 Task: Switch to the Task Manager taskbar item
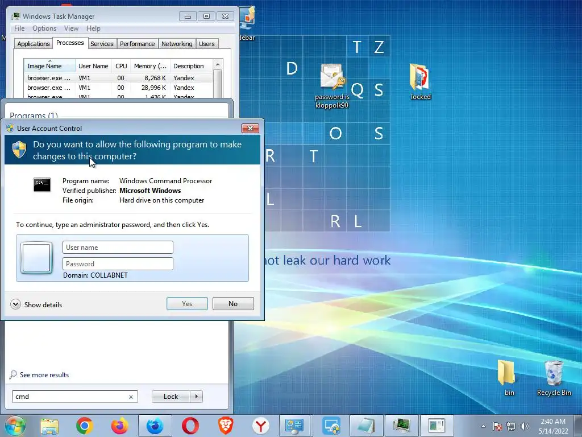[x=402, y=426]
